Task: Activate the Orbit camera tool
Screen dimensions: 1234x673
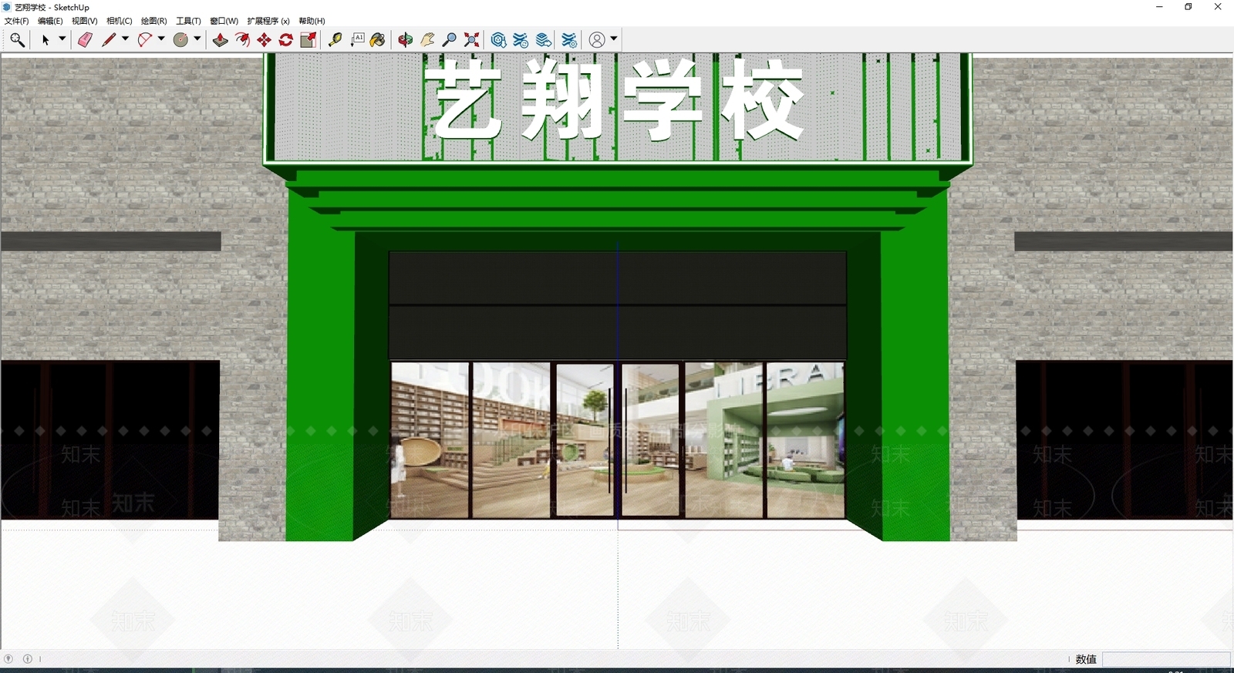Action: pos(406,40)
